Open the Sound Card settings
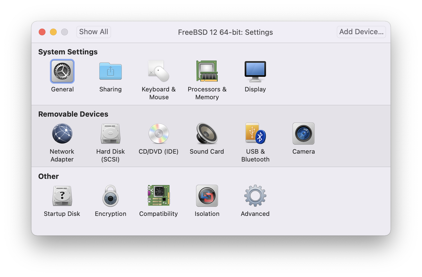 pos(207,133)
